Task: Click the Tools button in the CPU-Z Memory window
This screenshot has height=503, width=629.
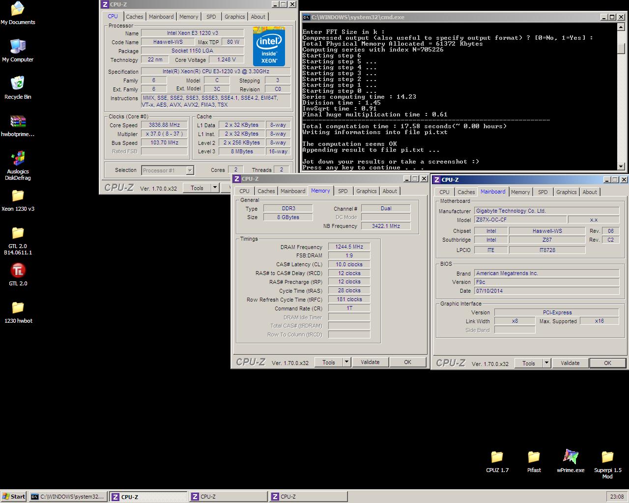Action: pos(329,362)
